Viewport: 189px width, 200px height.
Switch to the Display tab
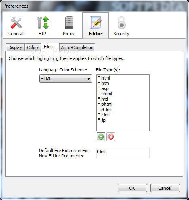tap(15, 47)
